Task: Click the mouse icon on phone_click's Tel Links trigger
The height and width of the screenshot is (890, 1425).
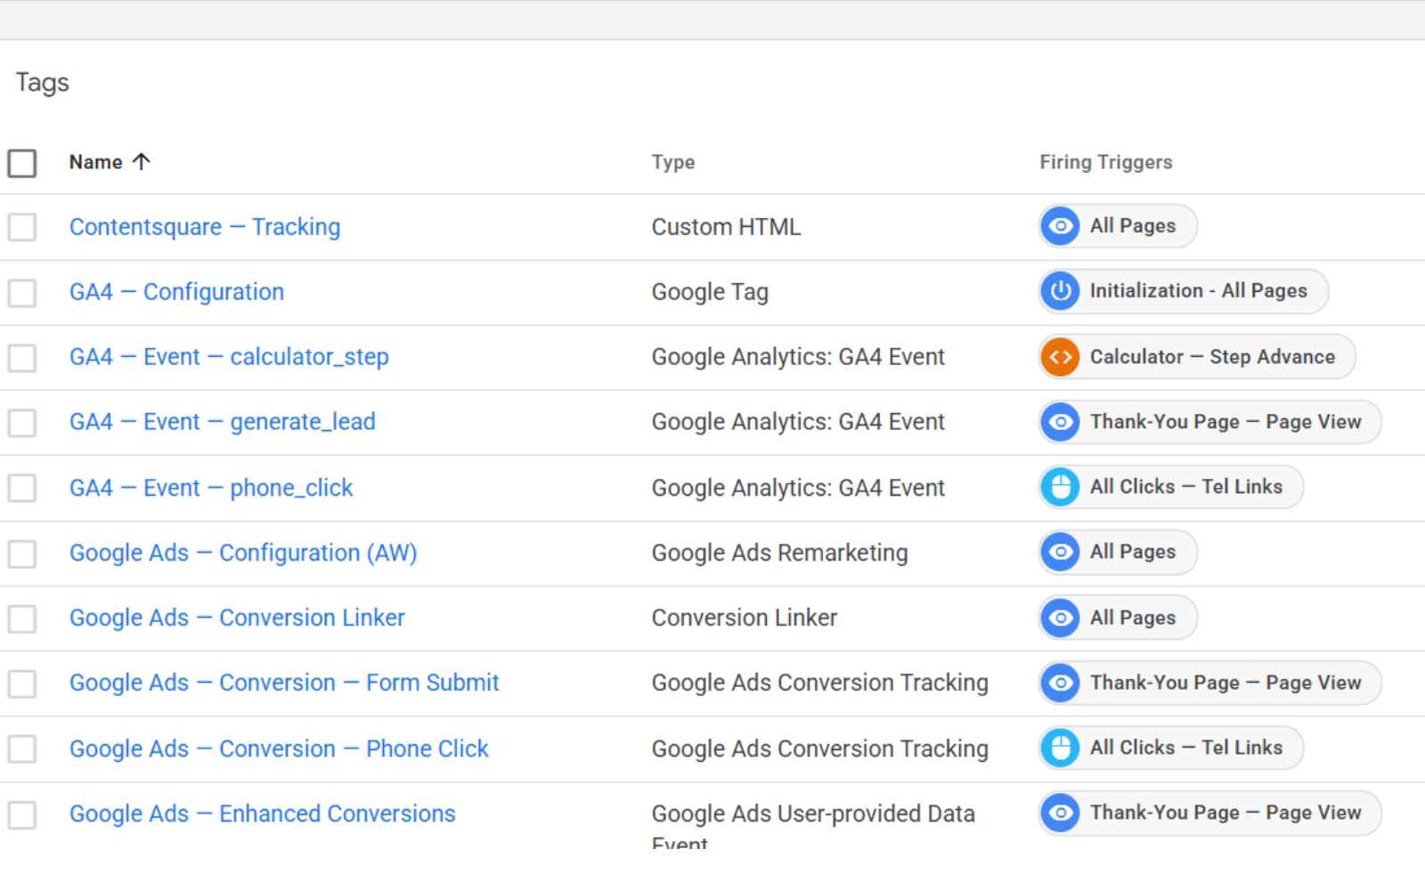Action: click(x=1060, y=487)
